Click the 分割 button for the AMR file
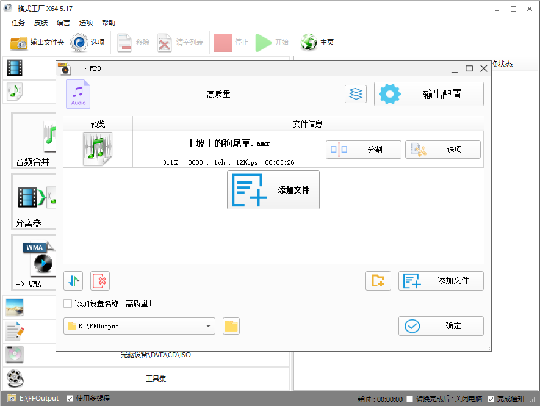Image resolution: width=540 pixels, height=406 pixels. [363, 149]
